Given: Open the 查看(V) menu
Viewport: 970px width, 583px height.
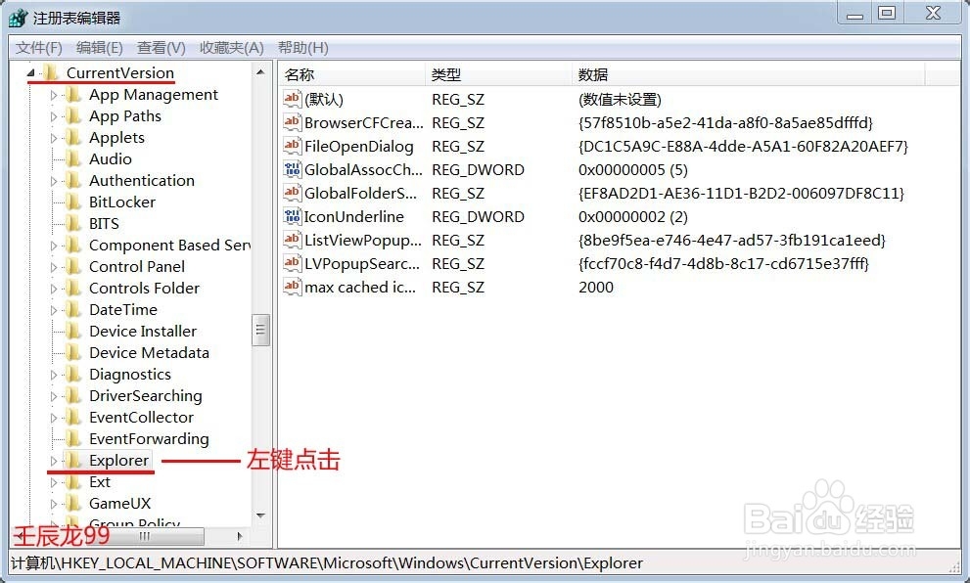Looking at the screenshot, I should click(161, 48).
